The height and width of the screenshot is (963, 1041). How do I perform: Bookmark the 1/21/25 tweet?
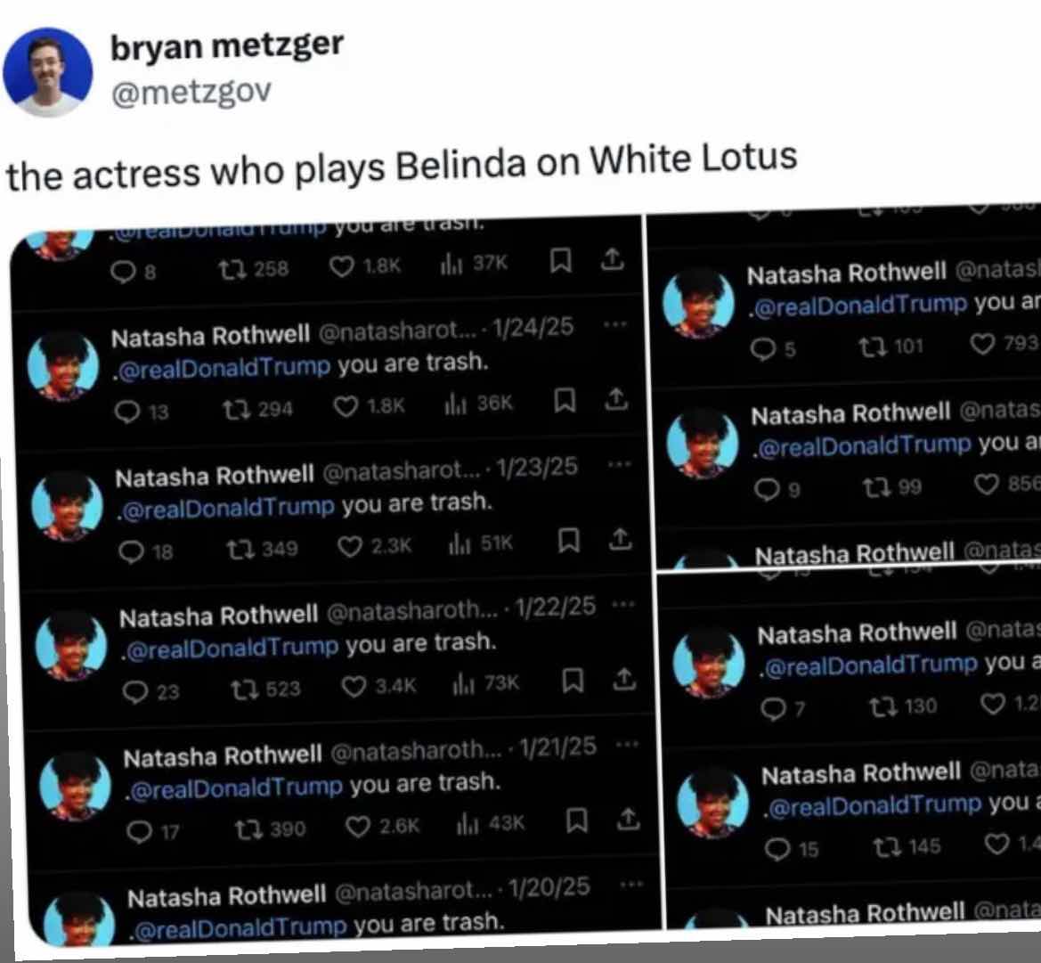575,820
